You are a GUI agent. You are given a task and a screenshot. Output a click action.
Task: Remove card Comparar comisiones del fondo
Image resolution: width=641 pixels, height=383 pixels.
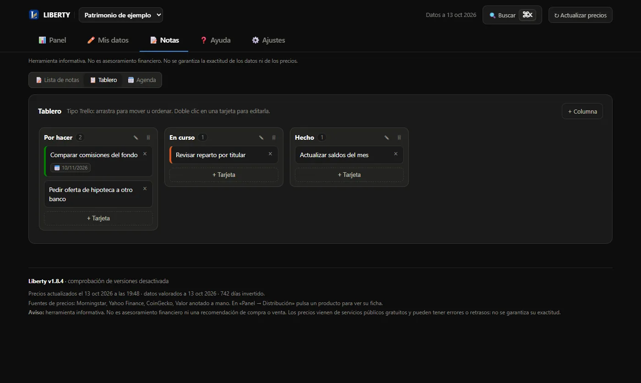(145, 154)
